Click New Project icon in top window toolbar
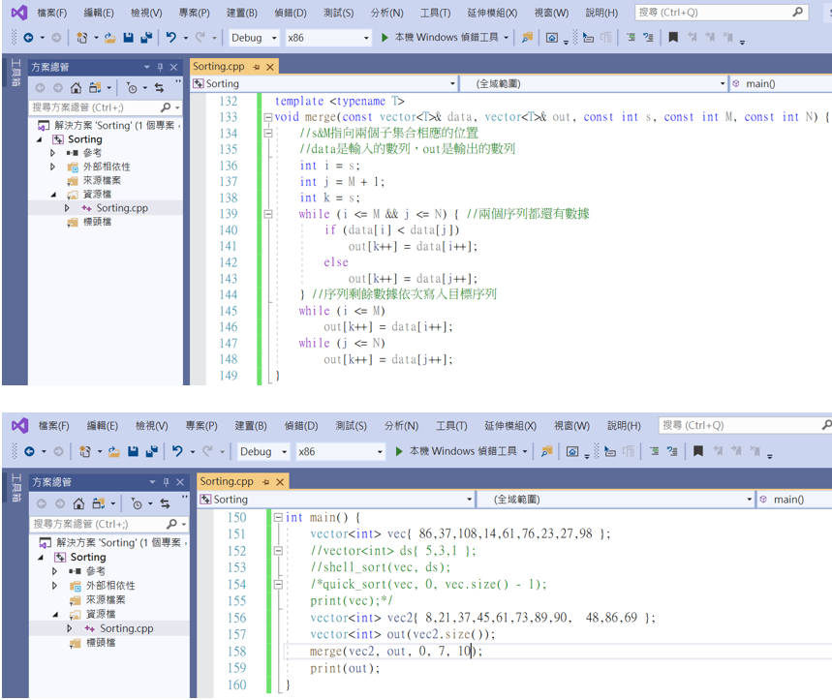832x700 pixels. point(82,38)
